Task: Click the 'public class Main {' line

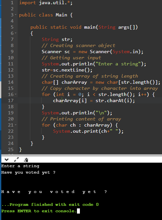Action: tap(46, 15)
